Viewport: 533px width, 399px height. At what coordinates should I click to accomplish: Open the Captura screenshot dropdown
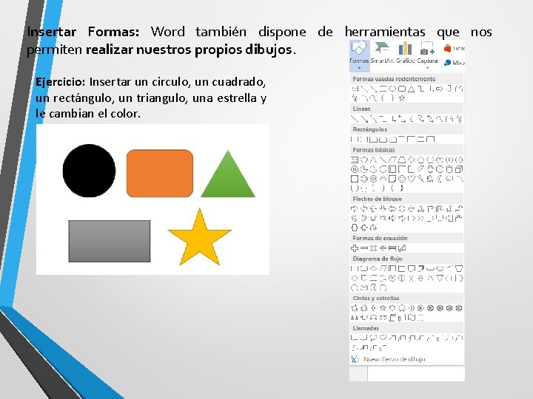(427, 55)
